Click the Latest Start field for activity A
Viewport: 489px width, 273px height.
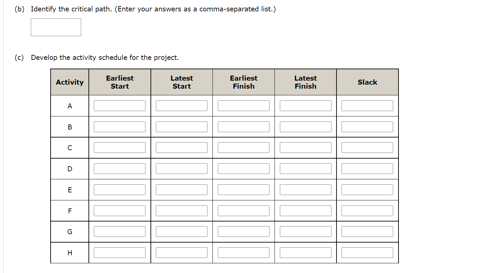181,105
